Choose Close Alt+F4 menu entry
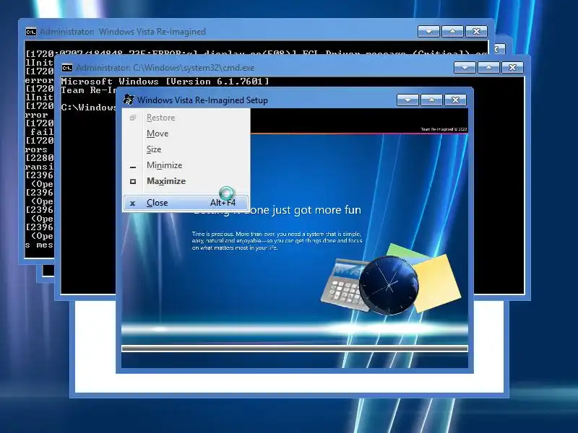Screen dimensions: 578x433 186,203
